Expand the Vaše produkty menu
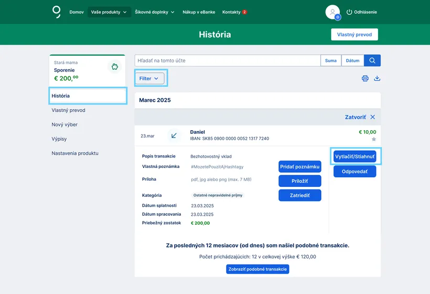 (109, 12)
